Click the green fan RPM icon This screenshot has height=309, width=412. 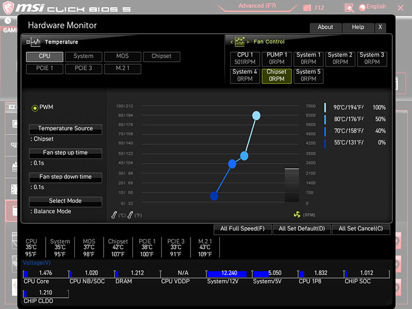coord(297,215)
